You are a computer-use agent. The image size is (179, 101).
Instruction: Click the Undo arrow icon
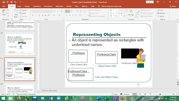coord(15,2)
